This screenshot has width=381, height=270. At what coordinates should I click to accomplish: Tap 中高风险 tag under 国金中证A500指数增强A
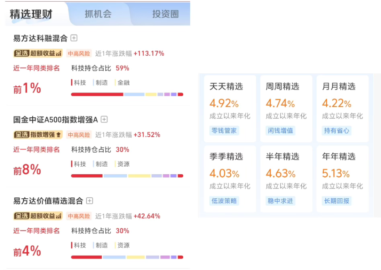click(79, 135)
